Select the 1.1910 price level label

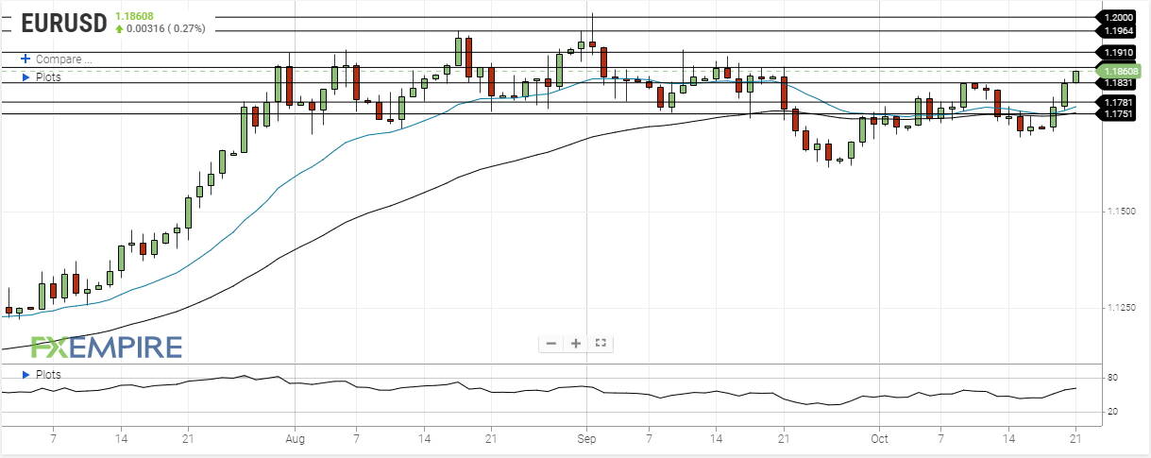tap(1117, 52)
